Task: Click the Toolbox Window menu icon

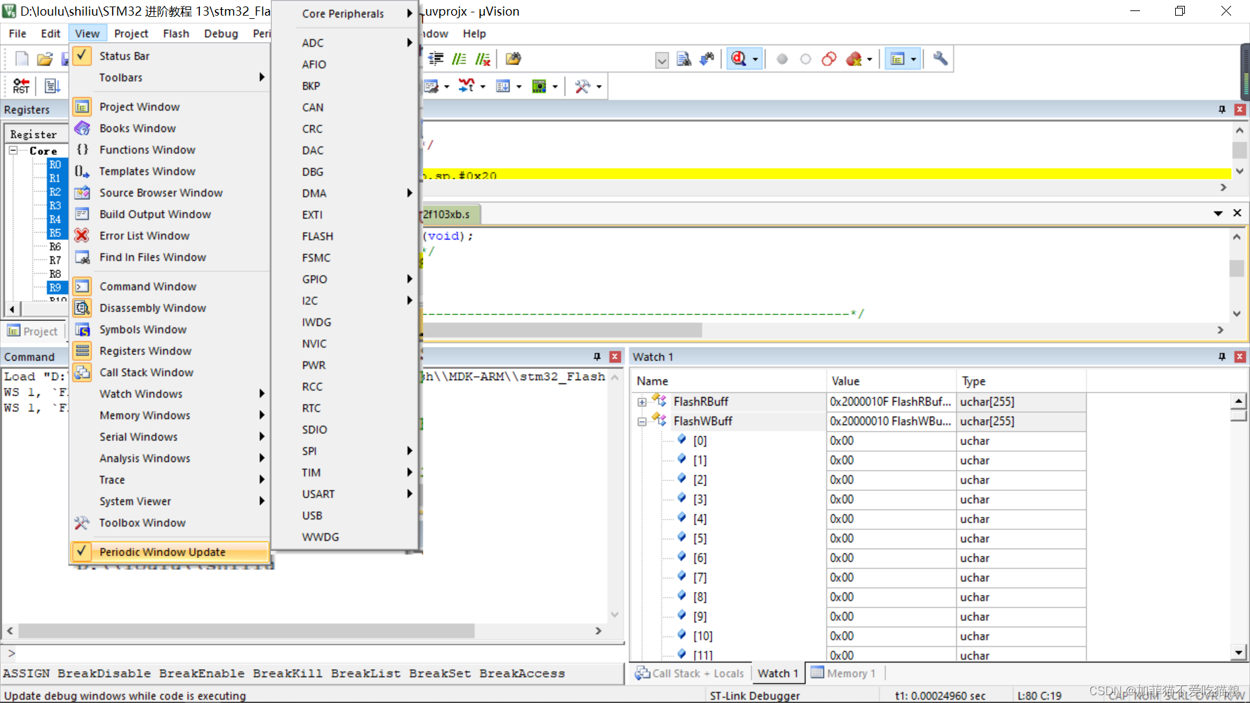Action: [x=82, y=523]
